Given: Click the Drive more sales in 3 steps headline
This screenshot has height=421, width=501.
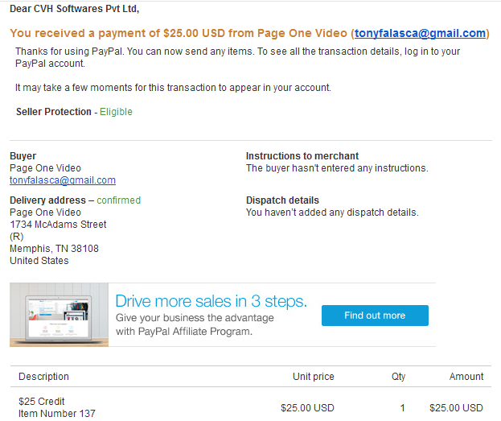Looking at the screenshot, I should pyautogui.click(x=211, y=301).
